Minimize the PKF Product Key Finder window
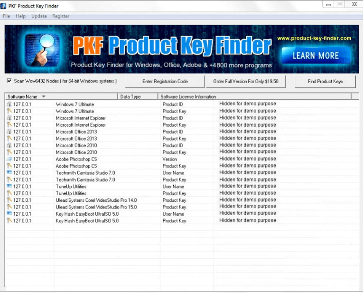Image resolution: width=363 pixels, height=293 pixels. pos(328,4)
